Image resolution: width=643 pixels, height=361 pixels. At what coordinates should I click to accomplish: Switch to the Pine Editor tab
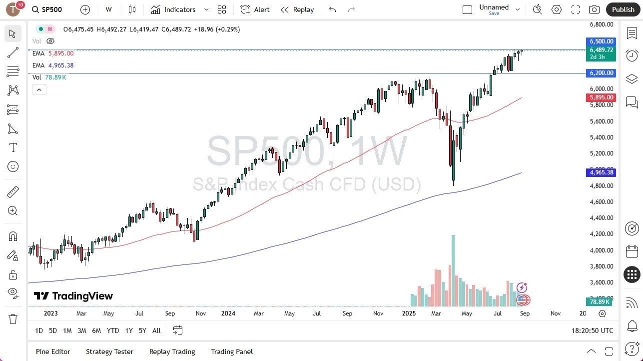(x=52, y=351)
